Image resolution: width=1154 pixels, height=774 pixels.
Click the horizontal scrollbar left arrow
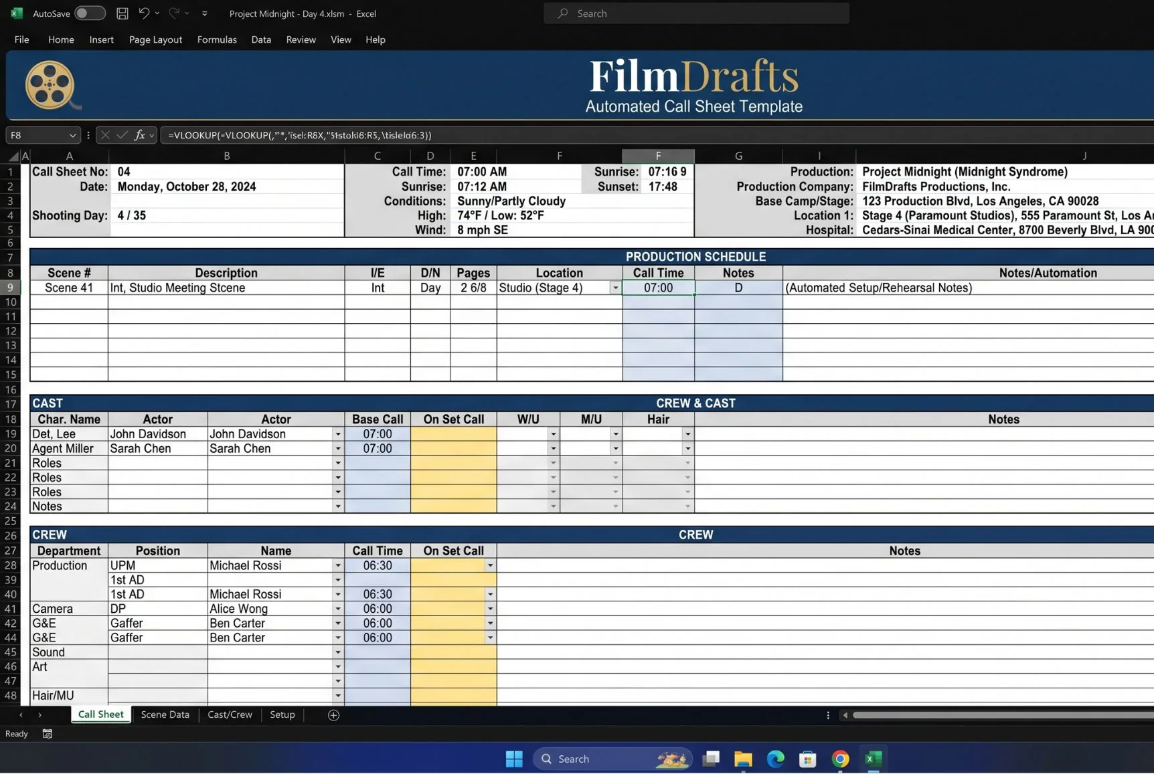click(x=845, y=715)
